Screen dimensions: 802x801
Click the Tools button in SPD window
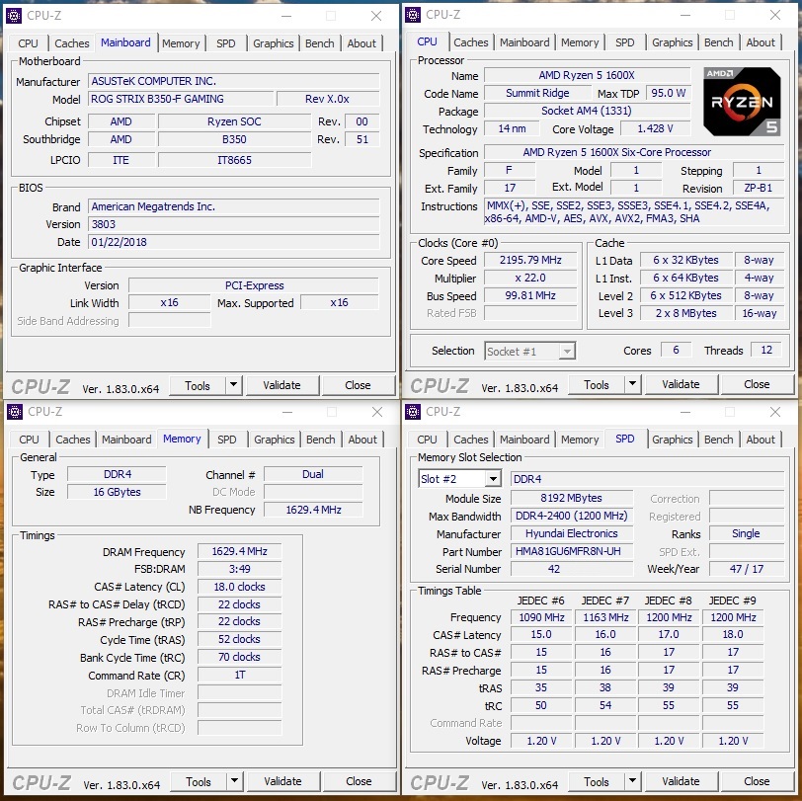click(x=597, y=781)
